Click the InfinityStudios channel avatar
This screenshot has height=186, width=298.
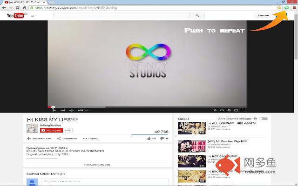[32, 128]
